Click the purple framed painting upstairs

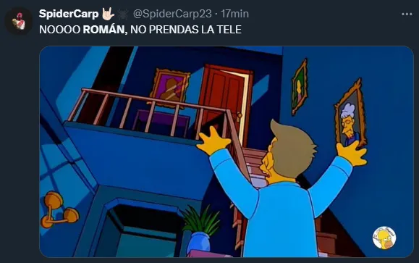tap(170, 88)
